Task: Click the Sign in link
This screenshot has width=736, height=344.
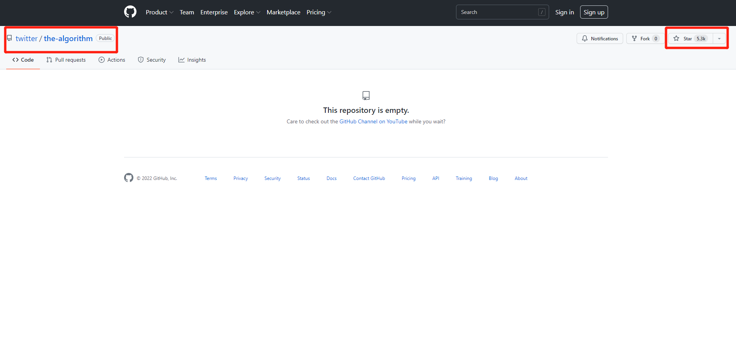Action: [565, 12]
